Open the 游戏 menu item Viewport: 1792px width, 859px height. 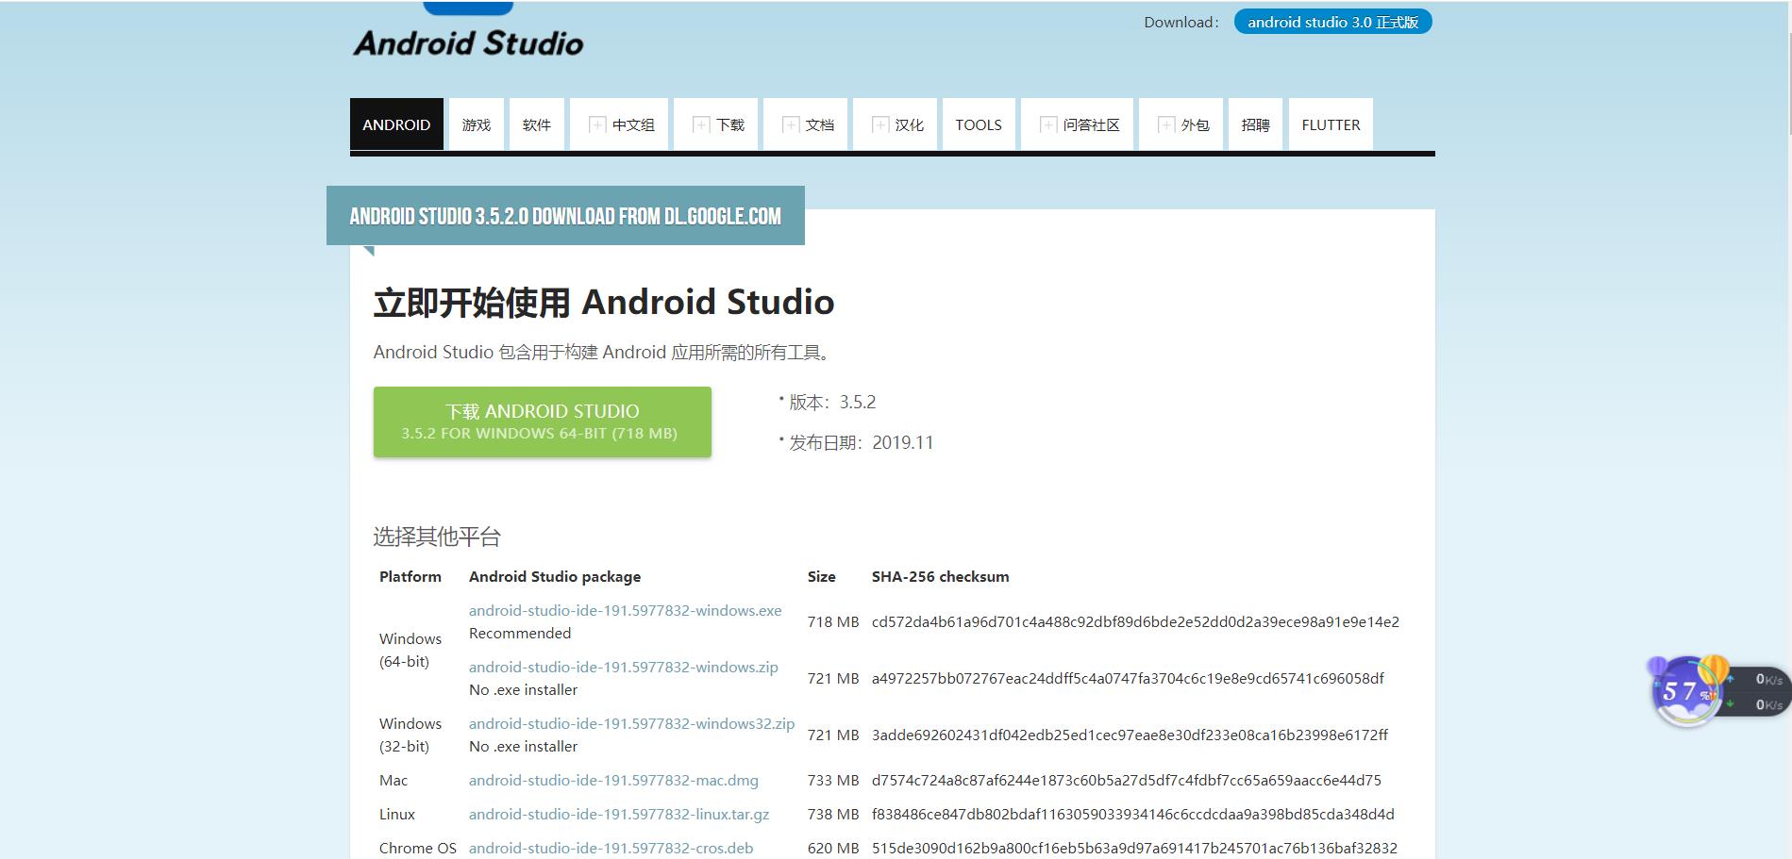pyautogui.click(x=477, y=124)
